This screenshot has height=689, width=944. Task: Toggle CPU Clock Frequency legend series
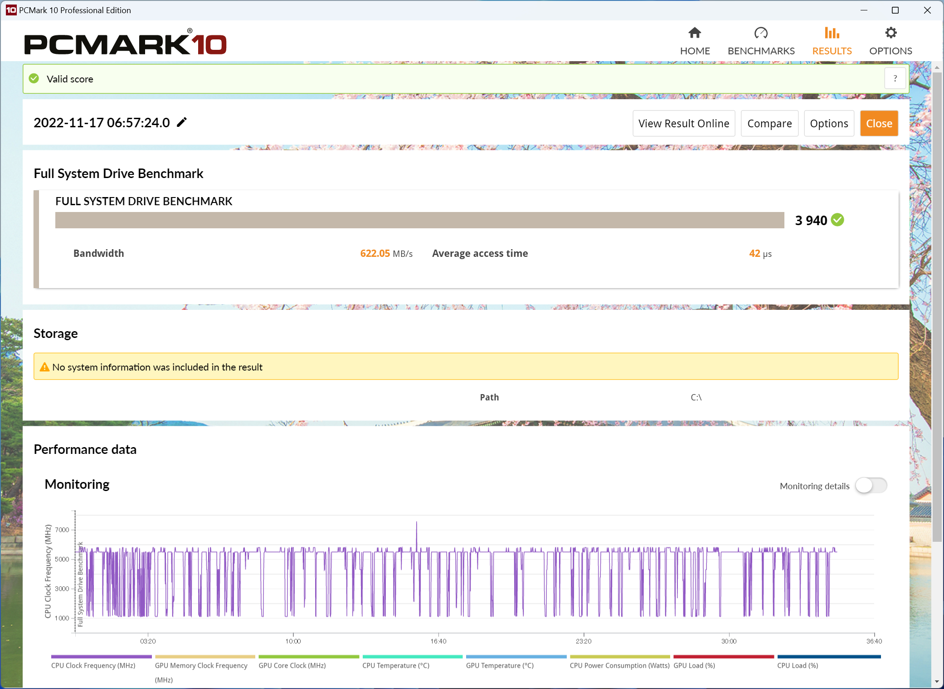(x=93, y=665)
